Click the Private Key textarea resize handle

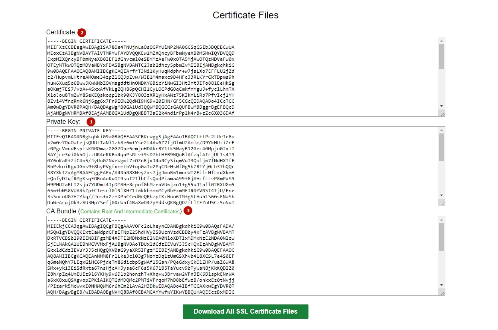[x=442, y=203]
